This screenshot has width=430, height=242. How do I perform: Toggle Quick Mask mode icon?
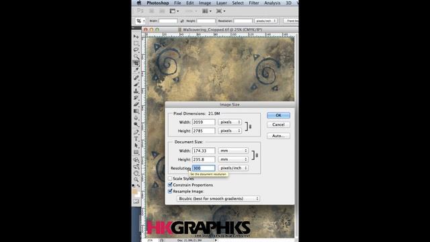(136, 202)
